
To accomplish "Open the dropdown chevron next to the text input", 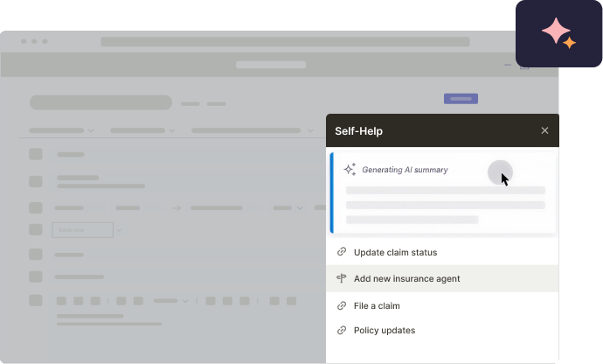I will (x=121, y=230).
